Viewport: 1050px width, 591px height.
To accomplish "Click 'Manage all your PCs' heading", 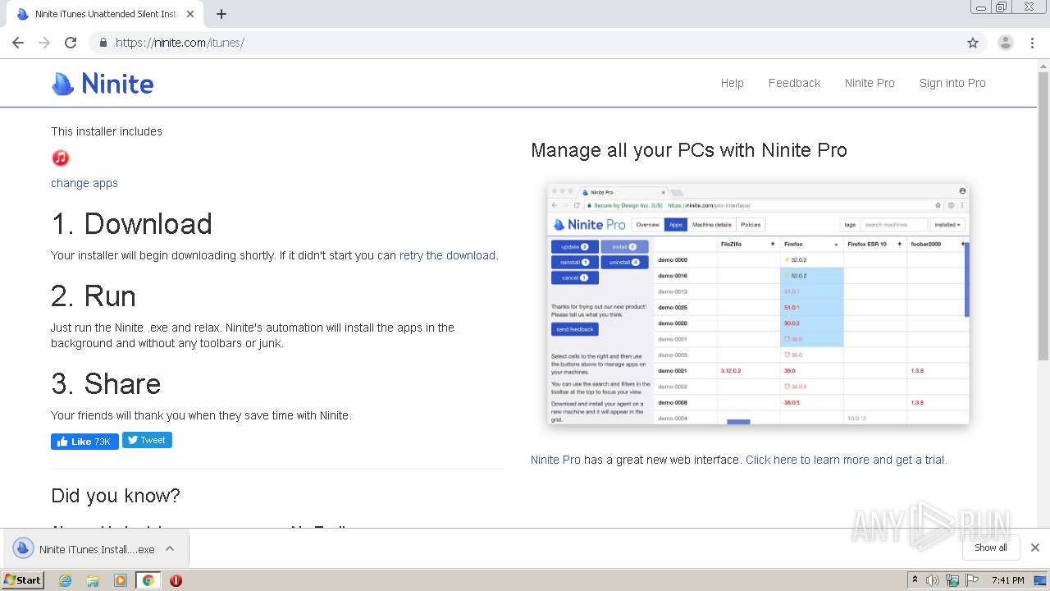I will [x=689, y=150].
